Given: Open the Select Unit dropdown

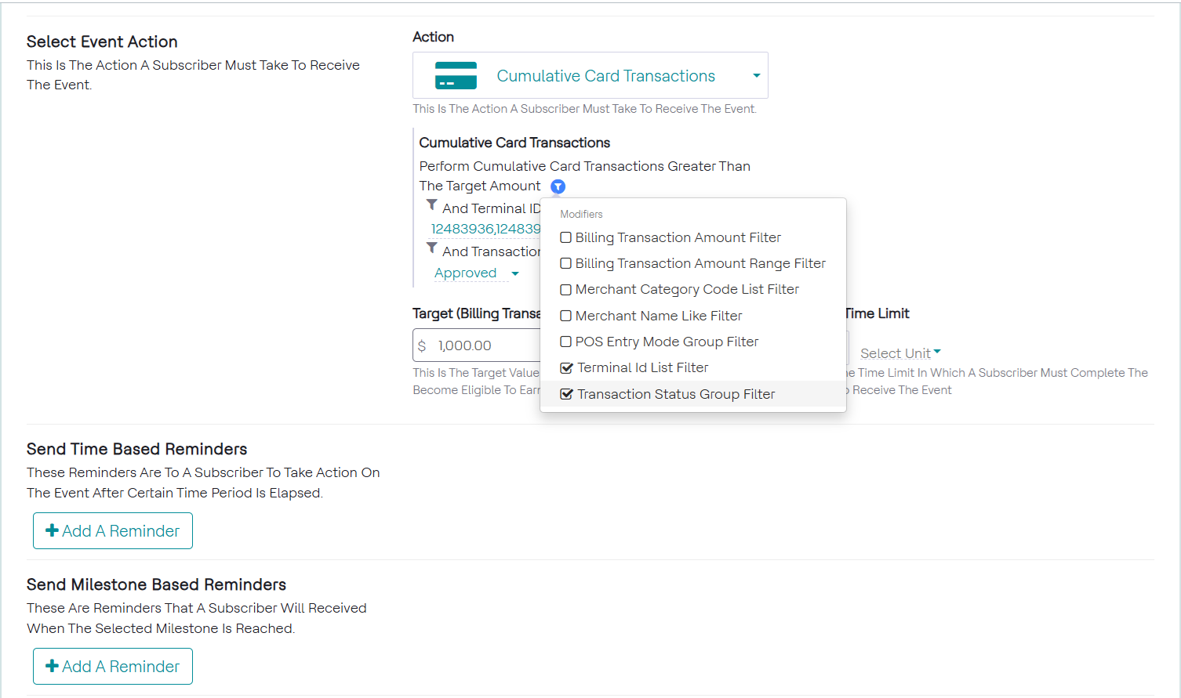Looking at the screenshot, I should [x=899, y=353].
